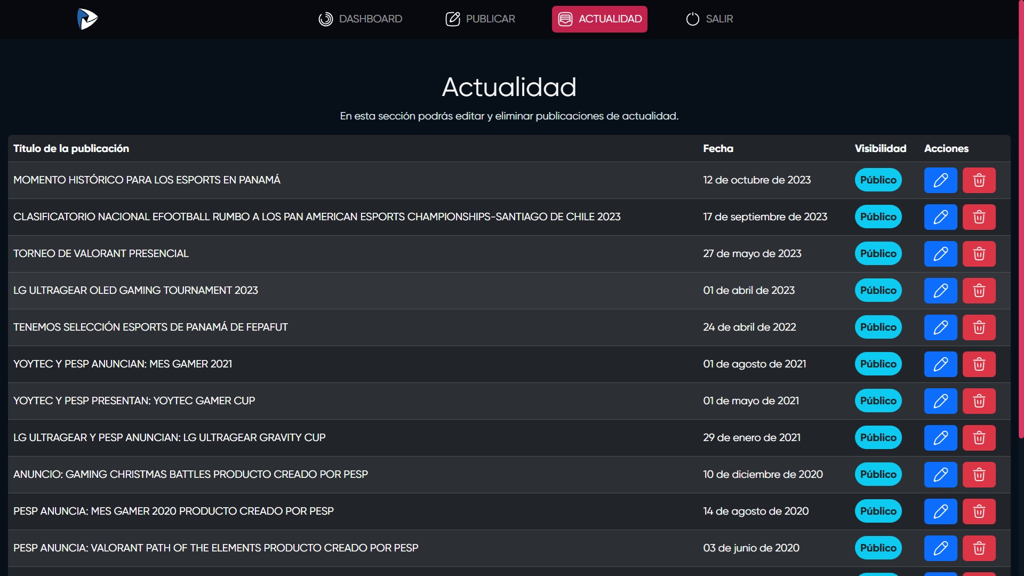Click date '24 de abril de 2022'

pos(749,327)
